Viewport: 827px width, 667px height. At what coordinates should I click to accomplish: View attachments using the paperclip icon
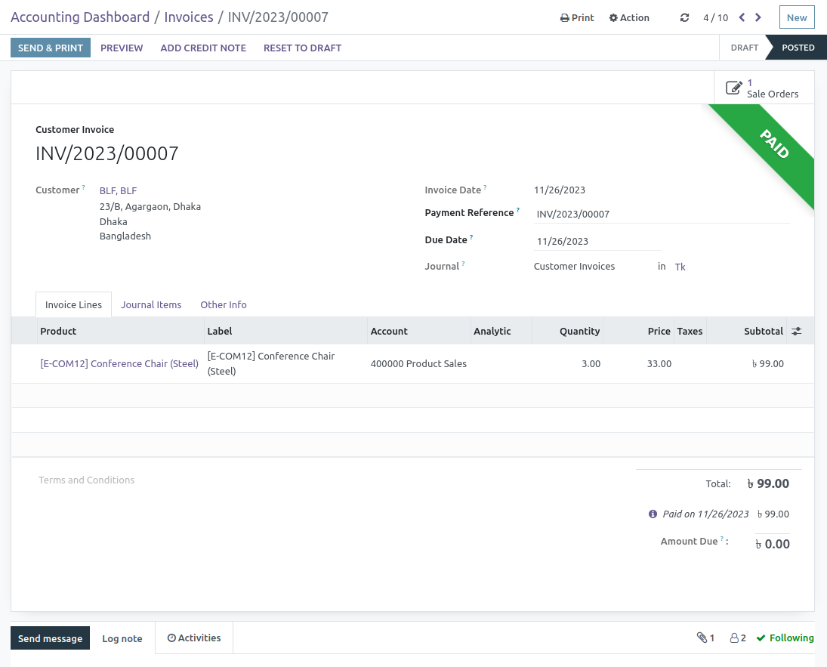coord(705,638)
